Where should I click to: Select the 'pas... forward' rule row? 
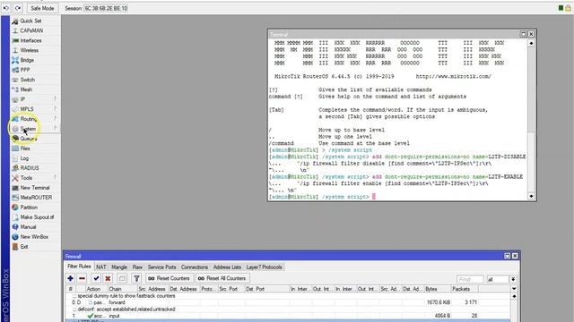pyautogui.click(x=288, y=302)
